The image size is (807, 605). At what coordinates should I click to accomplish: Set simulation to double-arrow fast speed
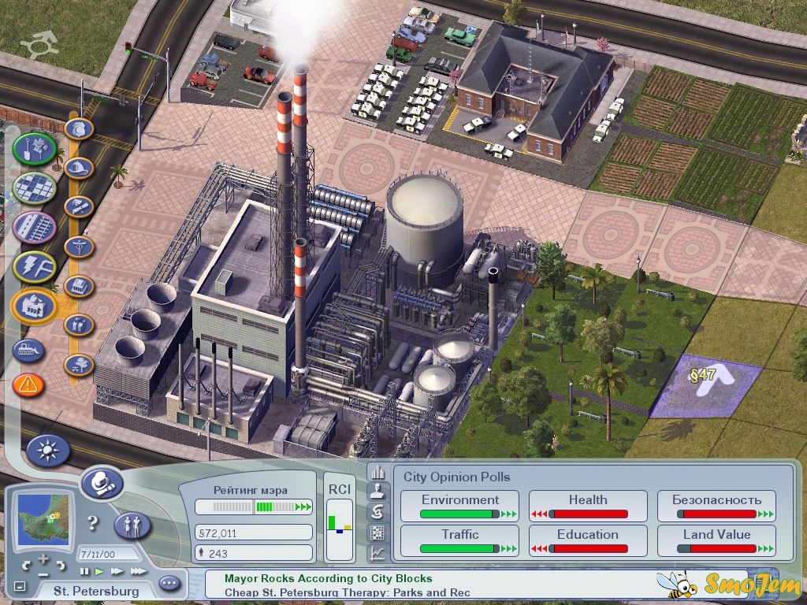[x=117, y=572]
